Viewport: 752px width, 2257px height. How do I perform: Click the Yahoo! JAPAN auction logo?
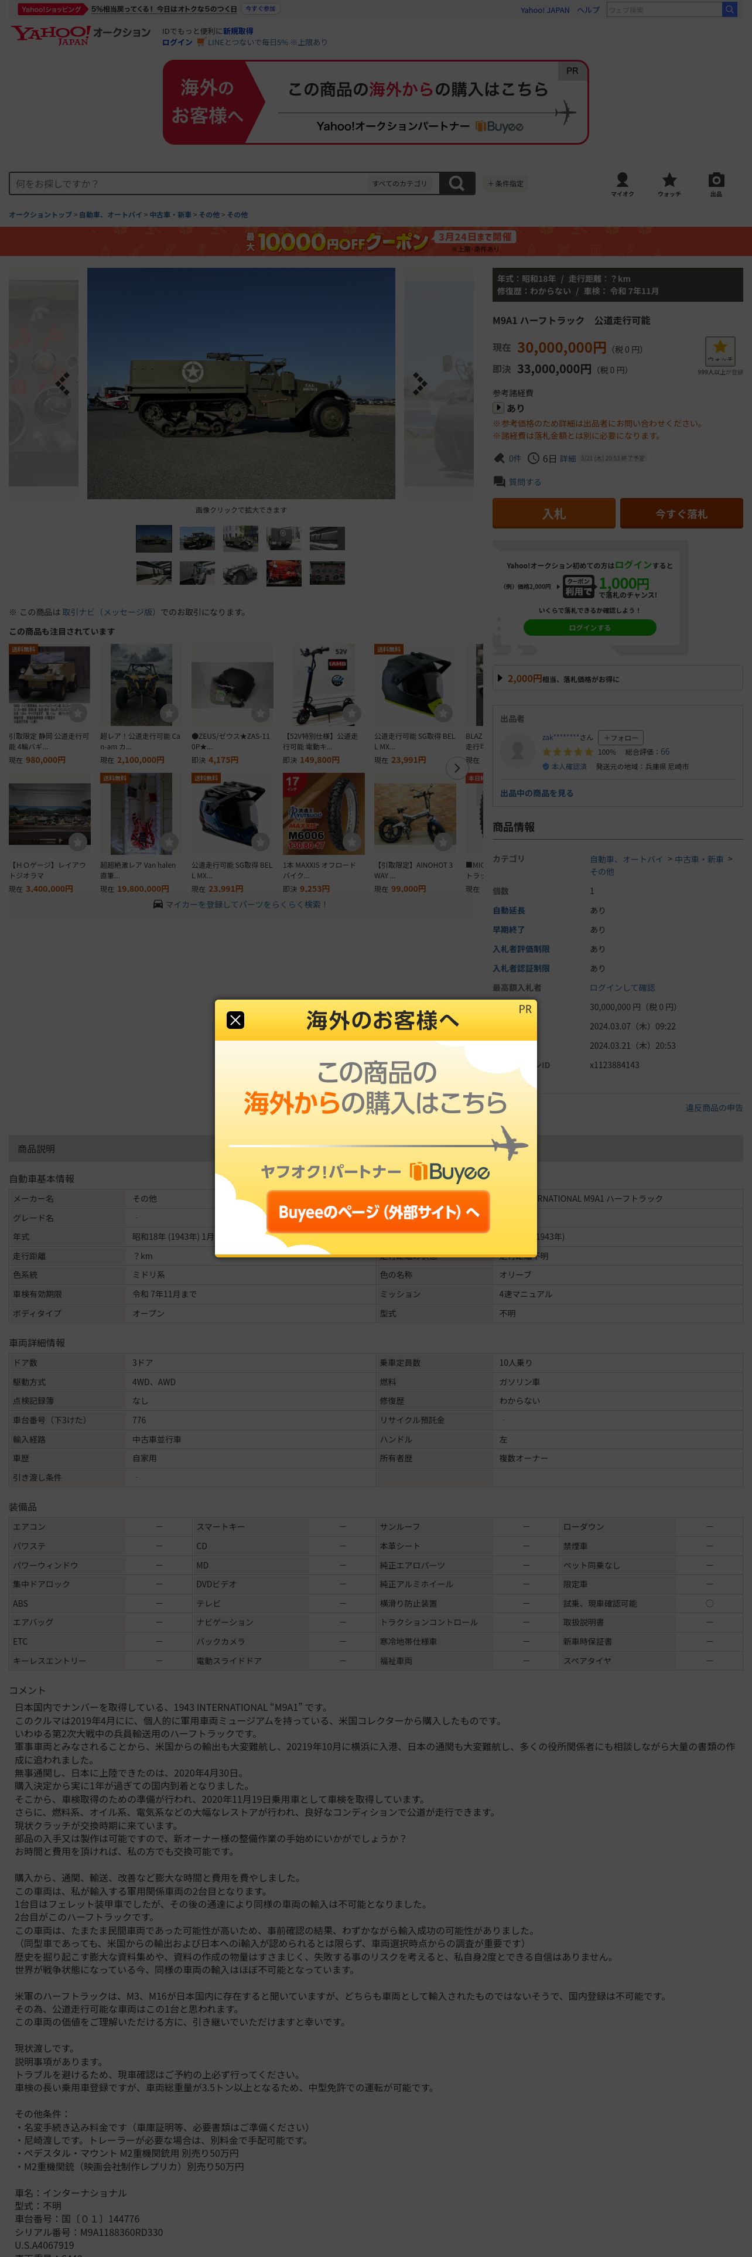pos(80,34)
